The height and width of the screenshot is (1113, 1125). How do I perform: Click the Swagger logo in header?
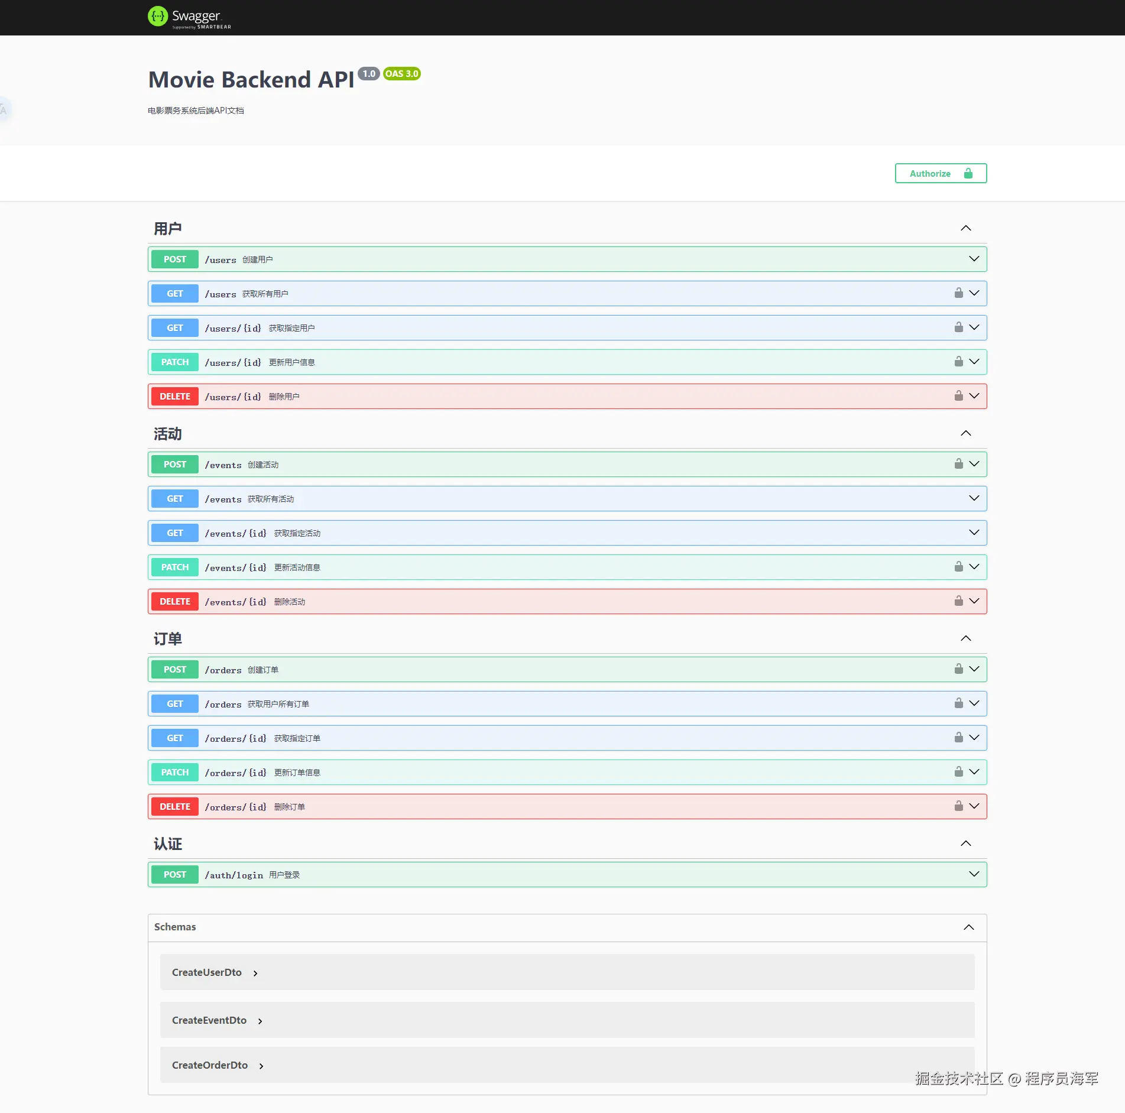tap(189, 17)
